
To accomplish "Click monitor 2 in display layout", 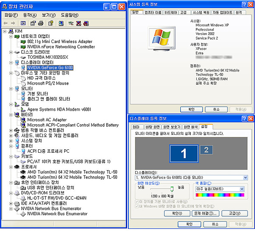I will (206, 150).
